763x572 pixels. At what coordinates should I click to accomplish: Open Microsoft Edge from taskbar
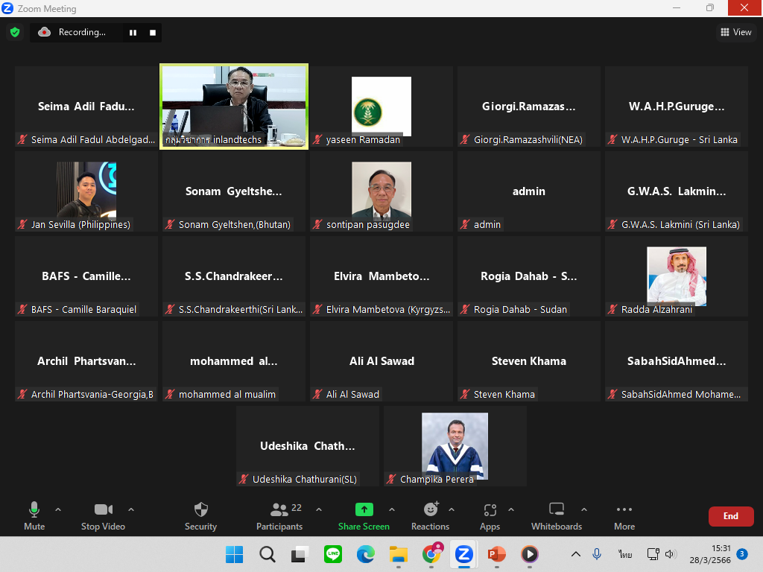(365, 554)
